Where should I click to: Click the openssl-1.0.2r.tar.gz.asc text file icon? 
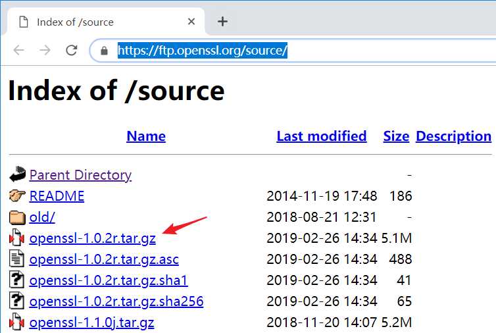pos(16,258)
